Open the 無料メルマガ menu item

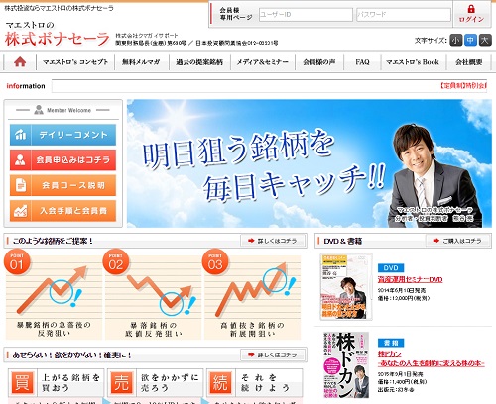tap(141, 62)
